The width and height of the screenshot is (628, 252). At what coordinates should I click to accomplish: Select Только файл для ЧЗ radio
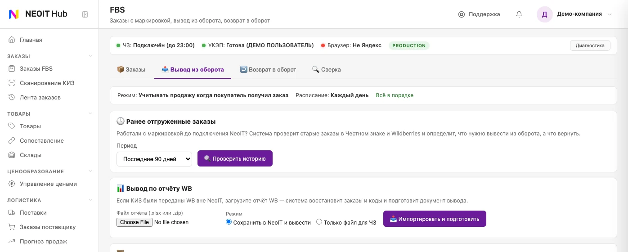click(319, 222)
